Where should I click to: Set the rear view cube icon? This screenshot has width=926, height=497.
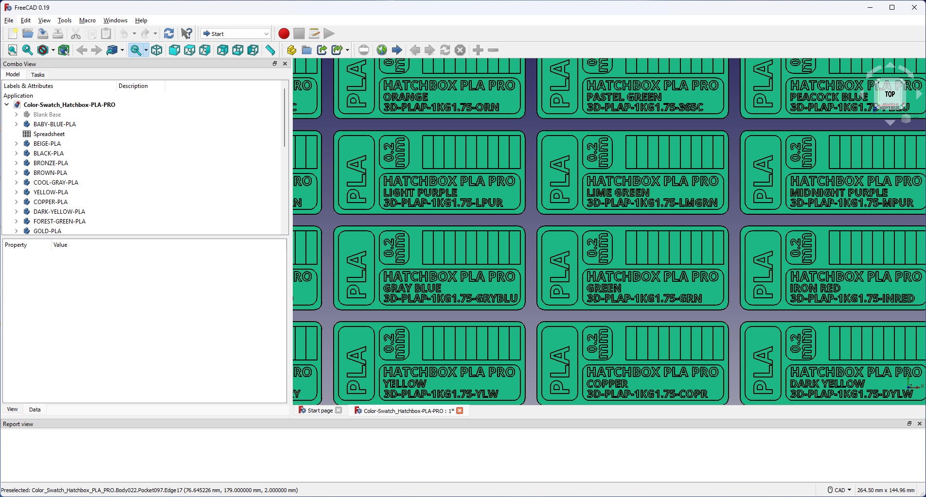tap(223, 50)
